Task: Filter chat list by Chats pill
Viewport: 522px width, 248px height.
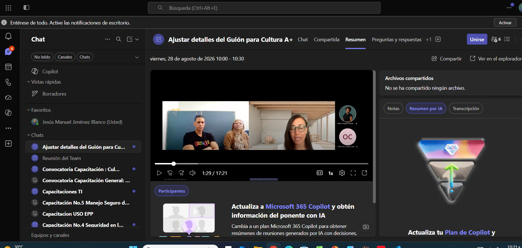Action: (x=85, y=57)
